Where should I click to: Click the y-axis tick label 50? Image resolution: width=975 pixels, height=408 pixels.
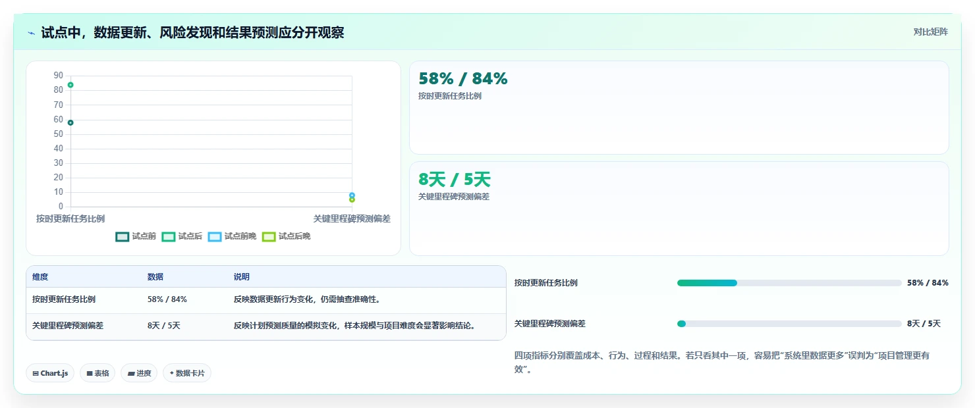pyautogui.click(x=59, y=134)
